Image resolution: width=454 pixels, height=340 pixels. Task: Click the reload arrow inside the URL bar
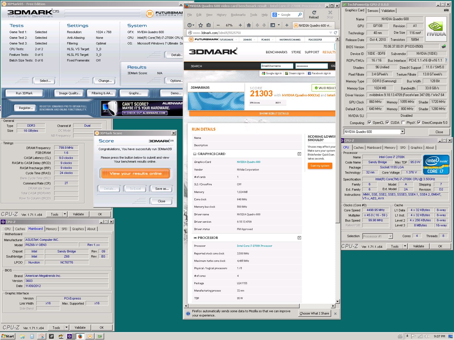coord(335,33)
